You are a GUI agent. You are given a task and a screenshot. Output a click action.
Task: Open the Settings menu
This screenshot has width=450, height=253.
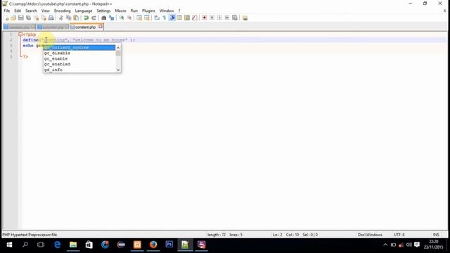pos(103,11)
